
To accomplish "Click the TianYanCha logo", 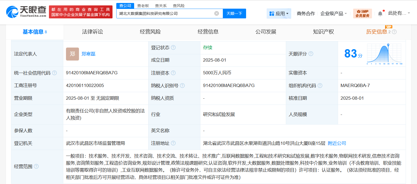I will tap(26, 12).
